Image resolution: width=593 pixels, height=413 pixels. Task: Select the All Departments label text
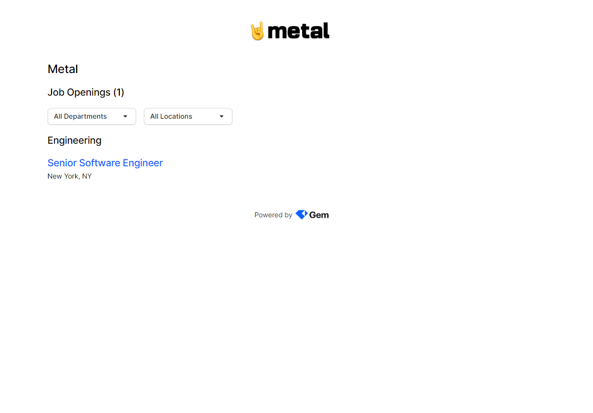pyautogui.click(x=81, y=116)
